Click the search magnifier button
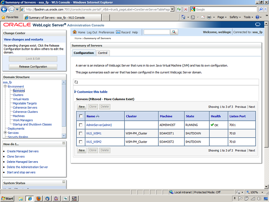 [x=174, y=32]
